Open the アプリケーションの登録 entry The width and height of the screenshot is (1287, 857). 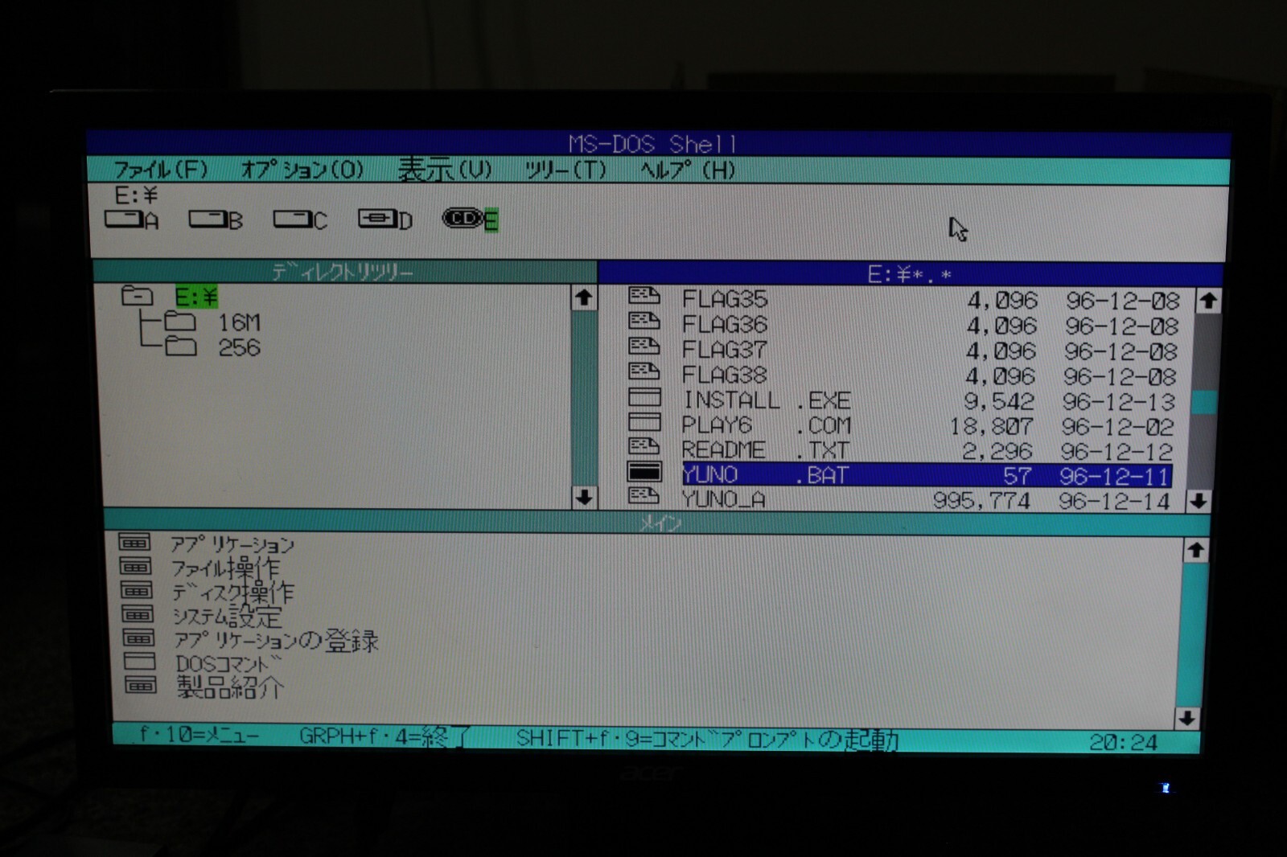(276, 641)
